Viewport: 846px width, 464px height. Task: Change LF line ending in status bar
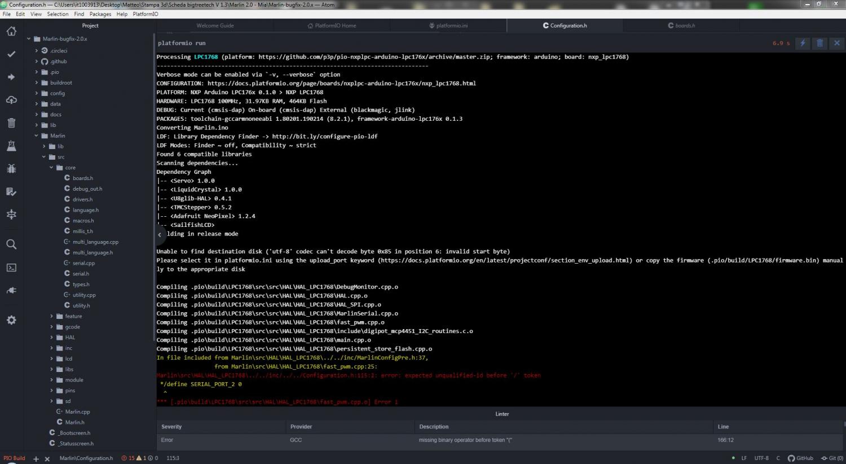click(x=744, y=458)
